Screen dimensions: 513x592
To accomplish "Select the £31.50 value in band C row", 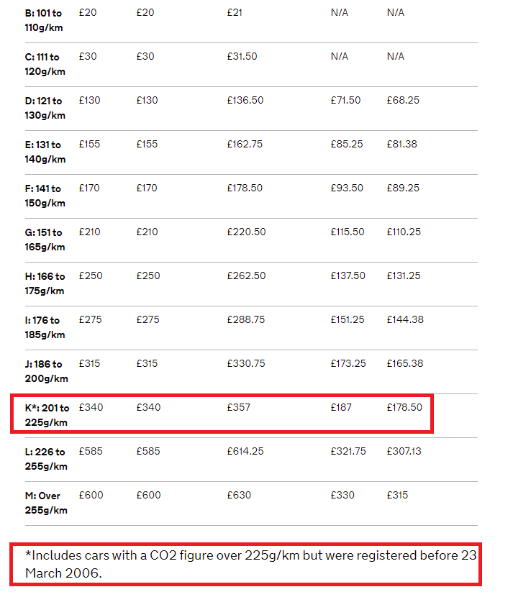I will click(x=242, y=56).
